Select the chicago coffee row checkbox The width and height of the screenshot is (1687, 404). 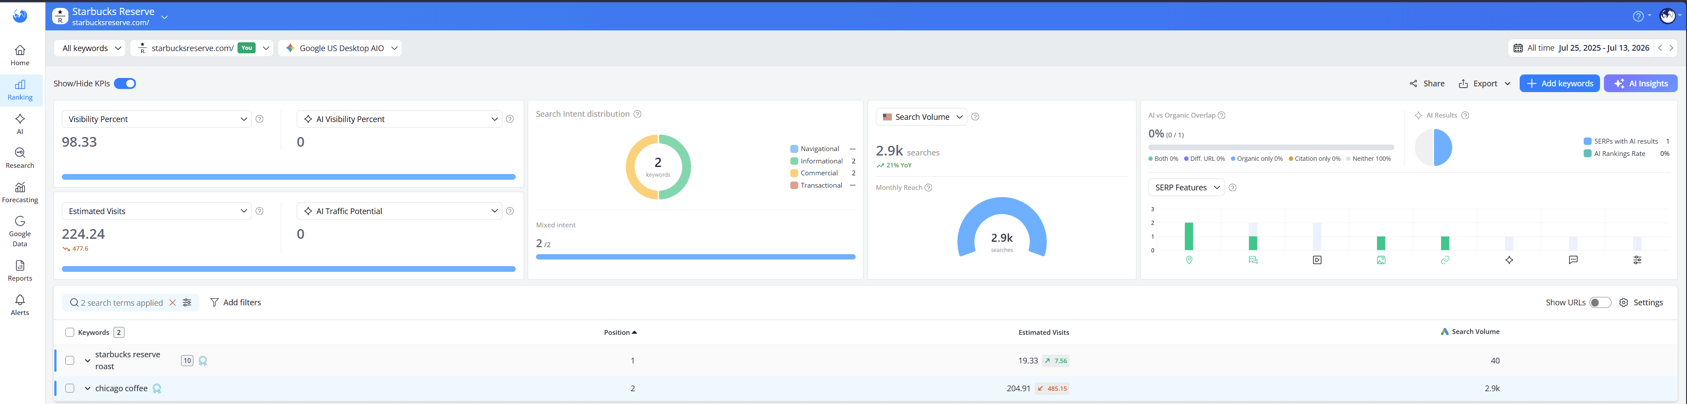(x=70, y=388)
